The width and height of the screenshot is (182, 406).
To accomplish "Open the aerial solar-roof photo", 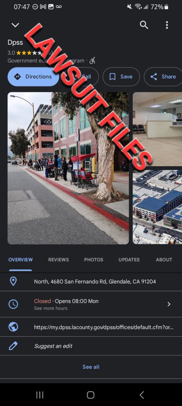I will pos(157,207).
